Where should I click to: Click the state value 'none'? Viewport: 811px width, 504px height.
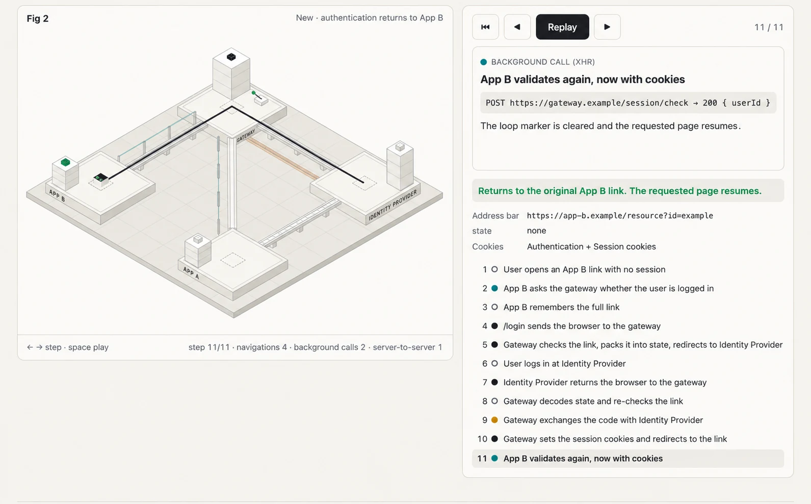point(536,231)
